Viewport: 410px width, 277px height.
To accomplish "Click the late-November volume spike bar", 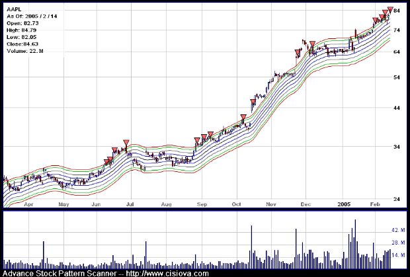I will tap(296, 249).
